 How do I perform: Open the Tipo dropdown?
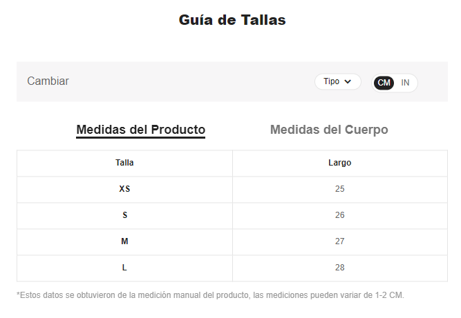click(337, 81)
